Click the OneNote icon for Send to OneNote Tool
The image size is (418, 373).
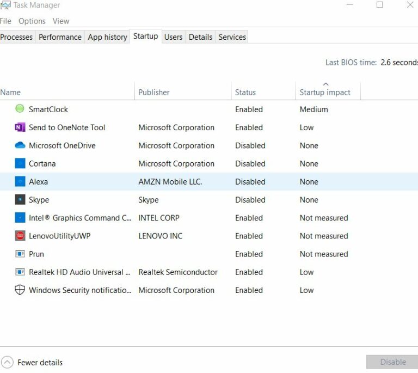point(20,127)
